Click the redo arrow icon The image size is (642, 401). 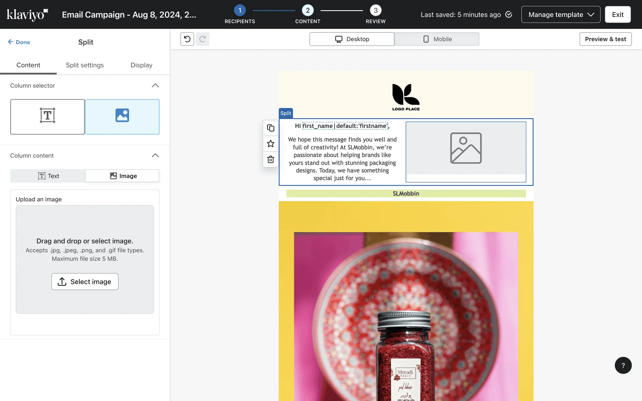pos(202,39)
